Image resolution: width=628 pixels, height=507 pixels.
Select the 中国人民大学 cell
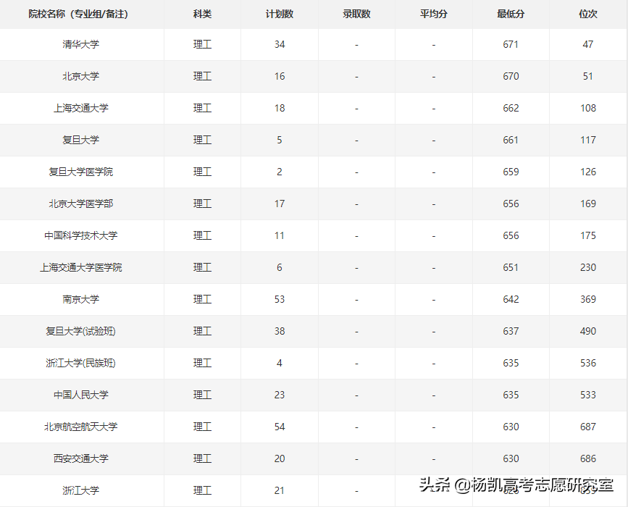click(x=81, y=395)
